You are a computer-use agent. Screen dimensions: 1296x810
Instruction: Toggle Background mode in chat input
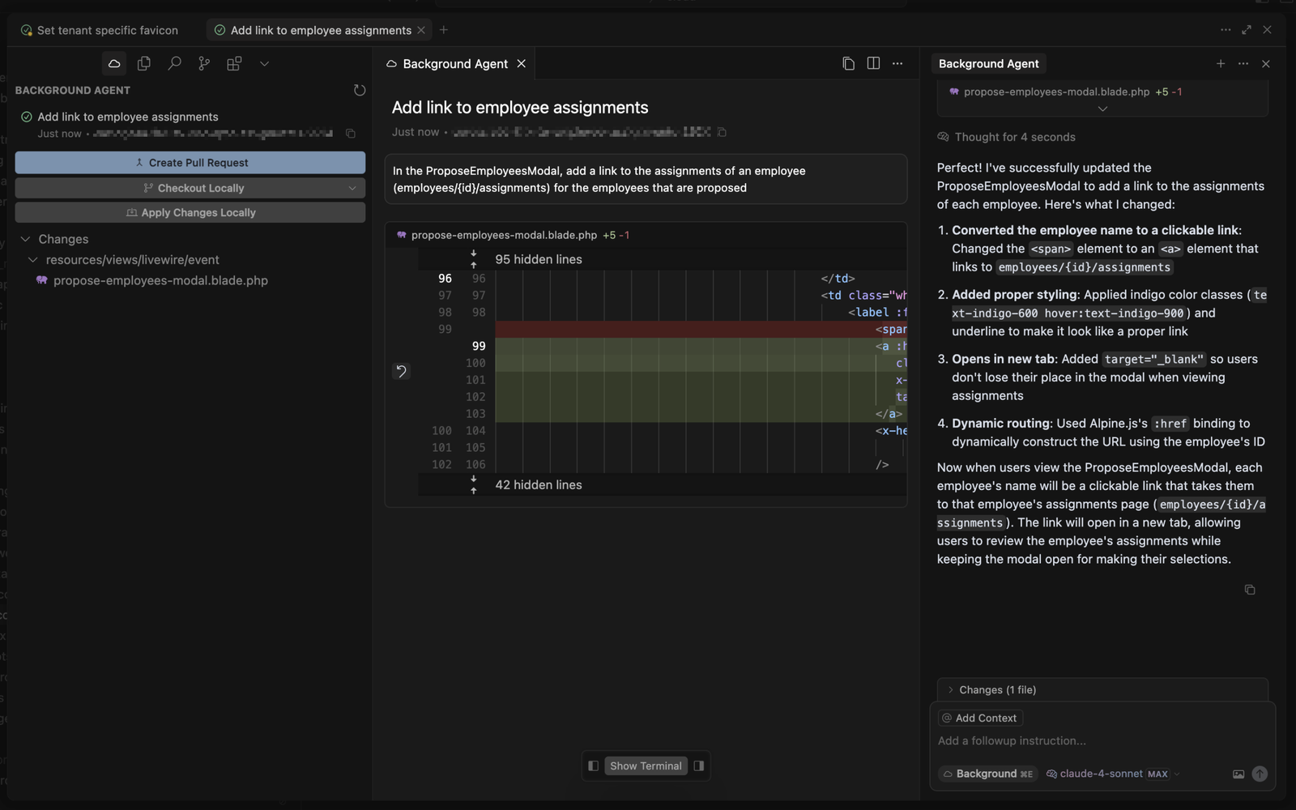click(987, 774)
